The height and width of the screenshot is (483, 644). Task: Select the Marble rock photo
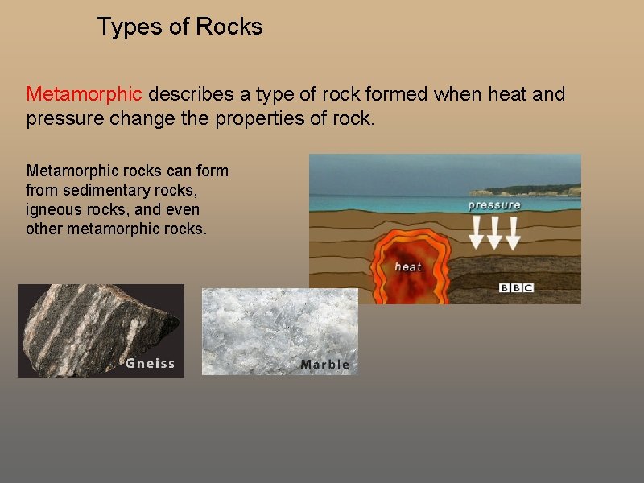[x=279, y=332]
